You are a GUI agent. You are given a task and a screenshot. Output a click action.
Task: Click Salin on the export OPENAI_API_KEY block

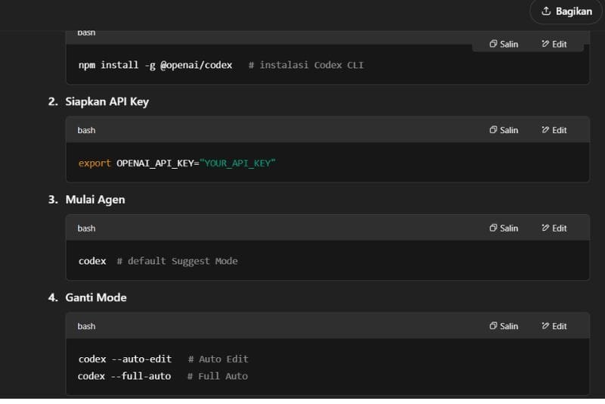tap(504, 130)
